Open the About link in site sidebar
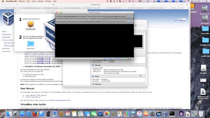The image size is (210, 118). tap(4, 31)
